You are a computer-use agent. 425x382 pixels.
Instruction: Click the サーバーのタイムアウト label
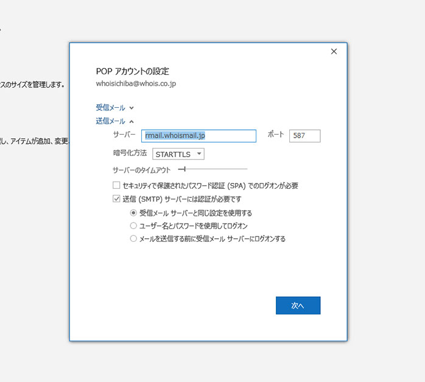(141, 170)
